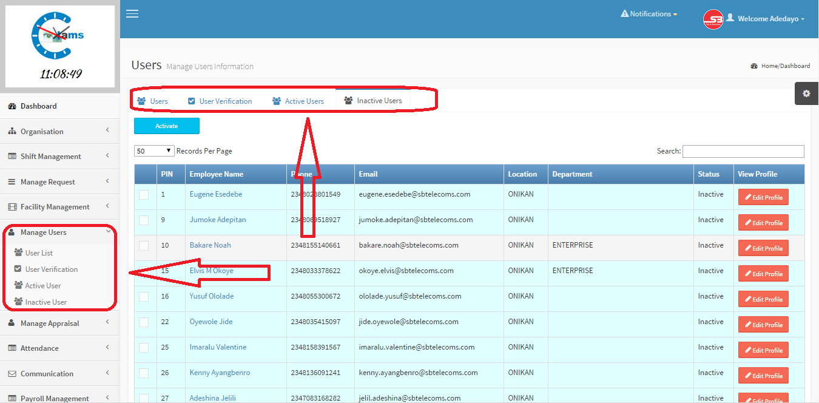819x403 pixels.
Task: Edit profile for Jumoke Adepitan
Action: 763,223
